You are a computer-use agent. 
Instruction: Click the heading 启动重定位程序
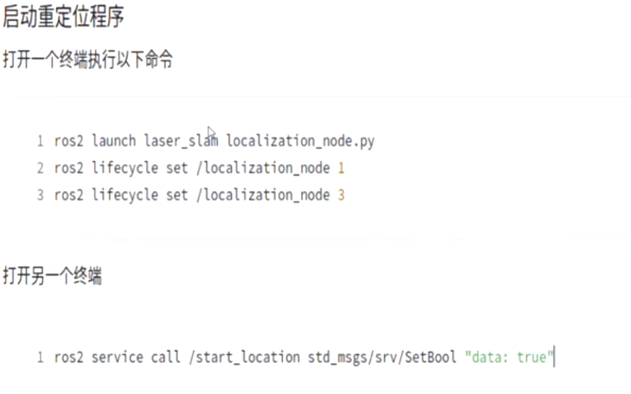point(63,17)
